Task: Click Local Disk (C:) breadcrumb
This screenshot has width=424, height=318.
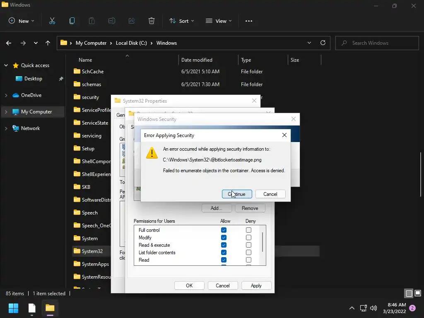Action: 131,43
